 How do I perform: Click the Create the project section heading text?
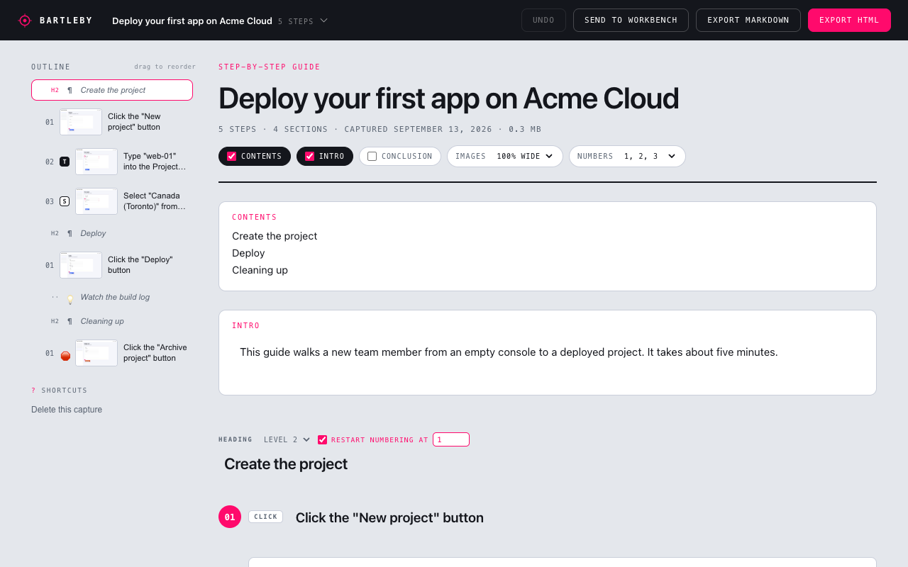pyautogui.click(x=286, y=464)
